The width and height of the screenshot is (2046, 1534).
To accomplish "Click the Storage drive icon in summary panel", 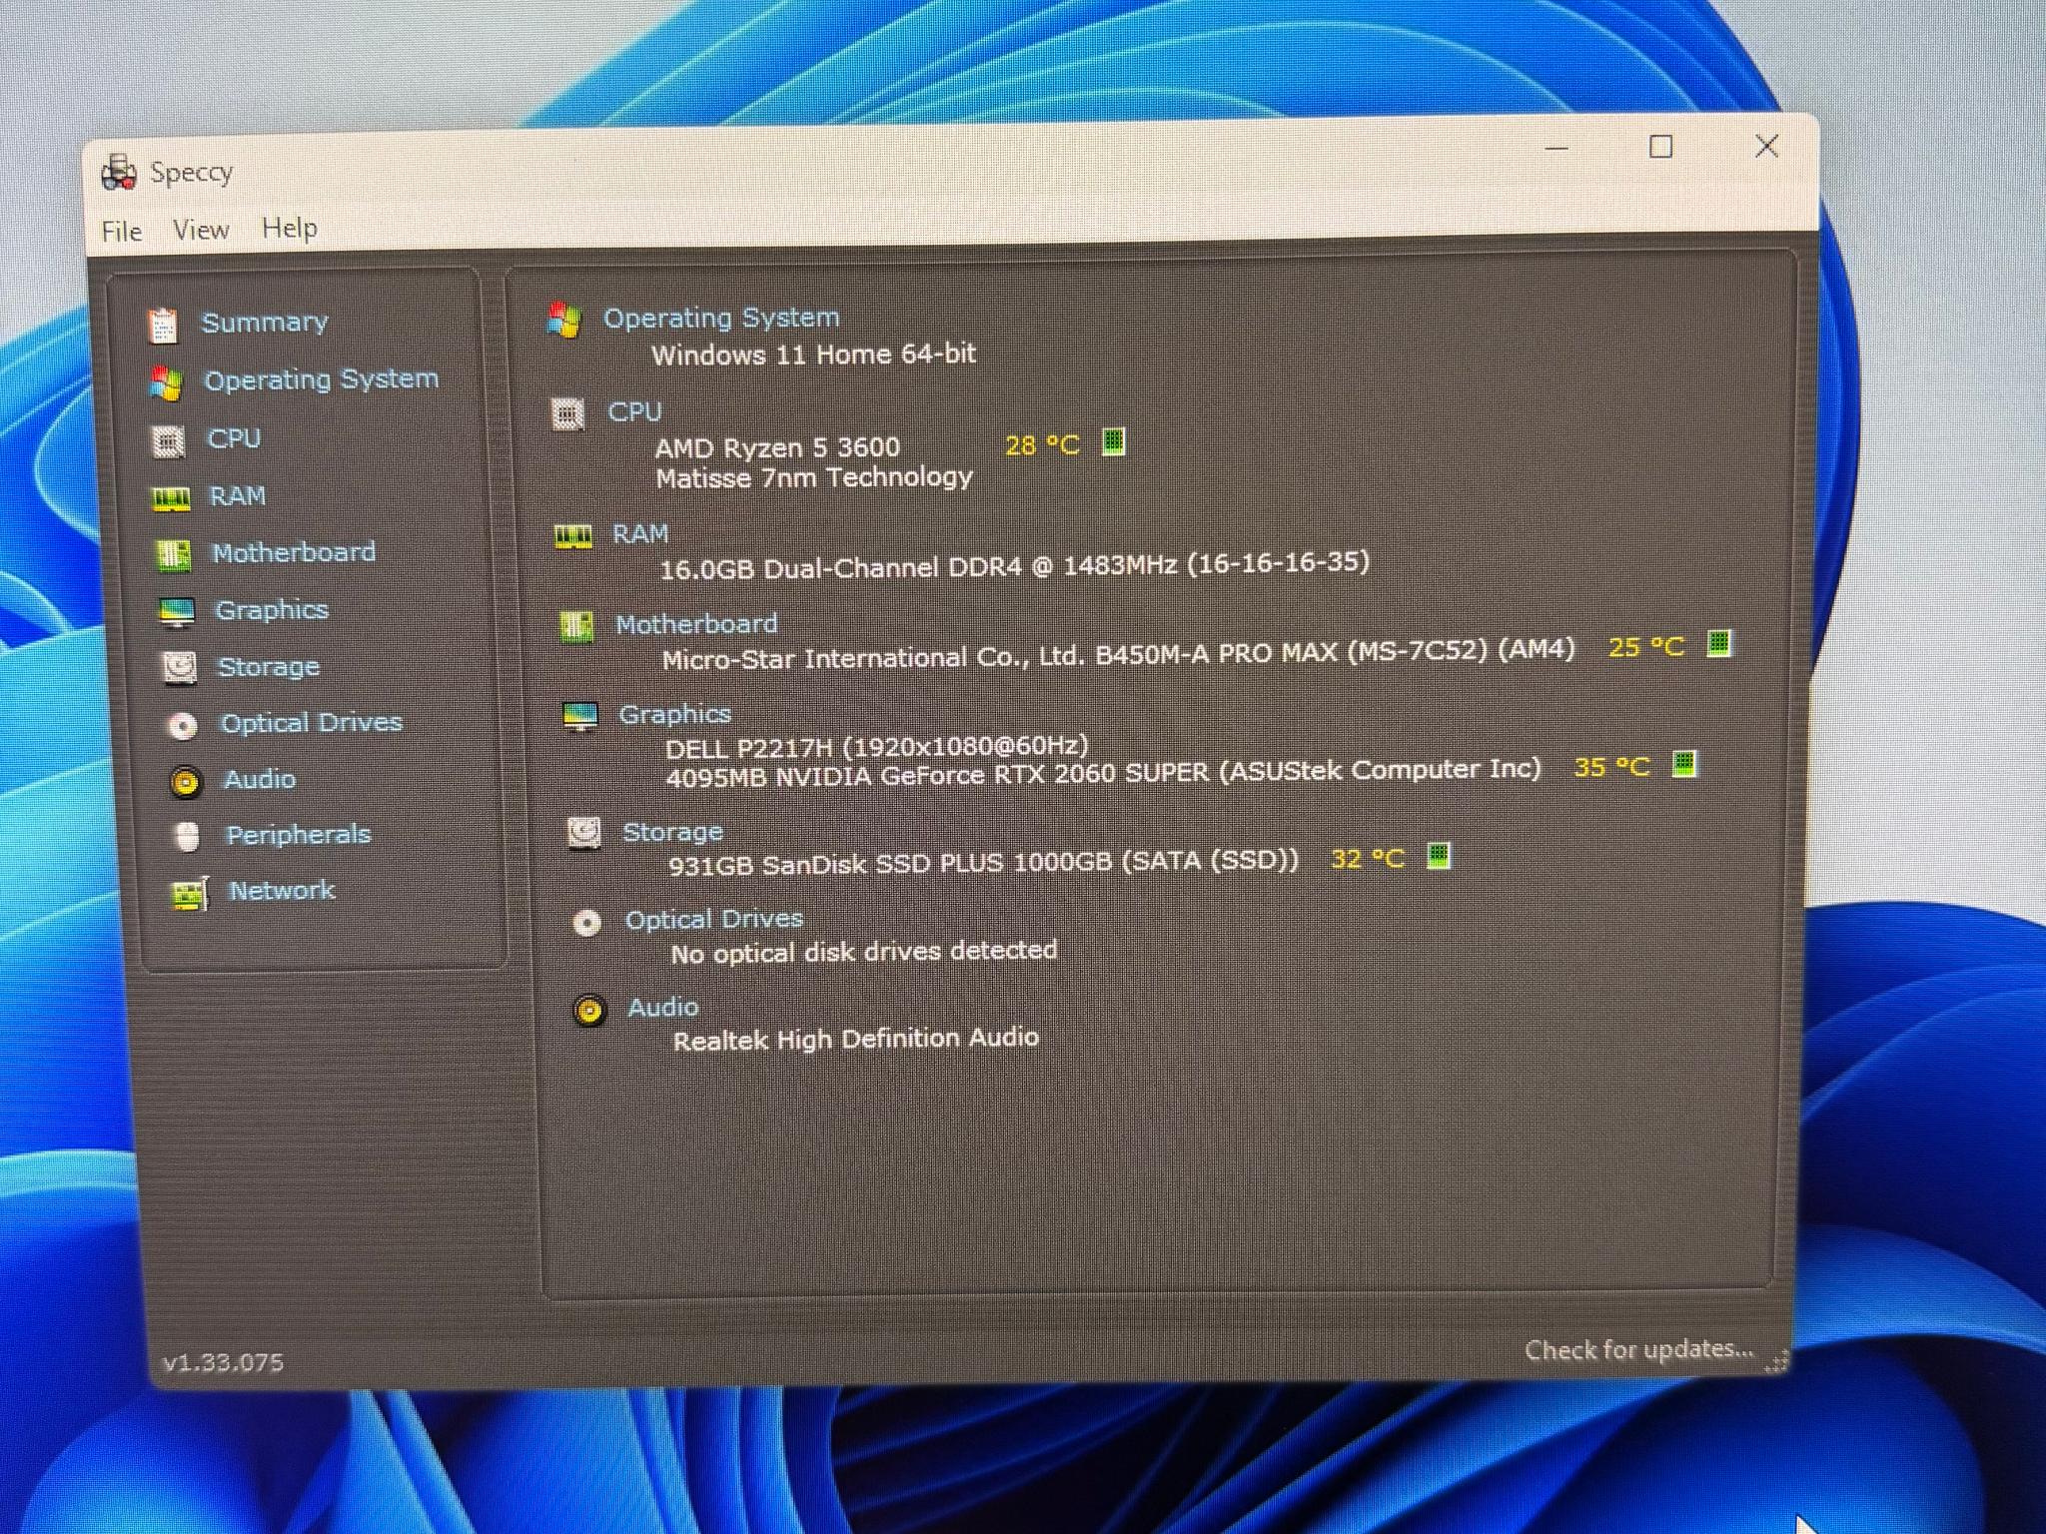I will click(584, 832).
